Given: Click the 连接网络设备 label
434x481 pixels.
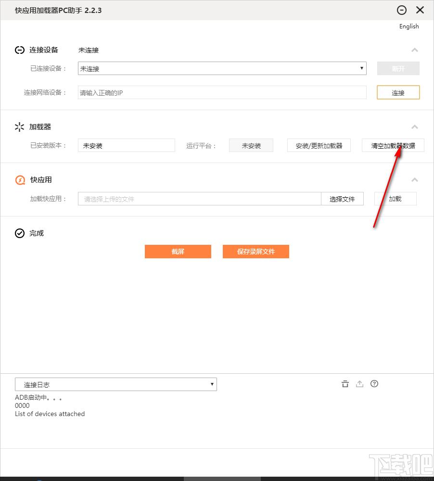Looking at the screenshot, I should [45, 93].
